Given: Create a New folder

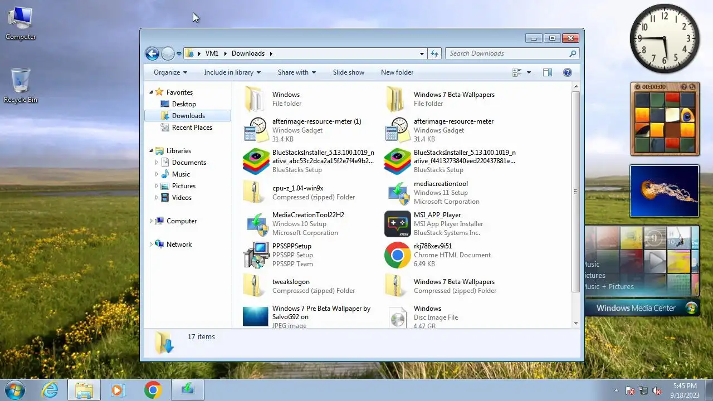Looking at the screenshot, I should point(397,72).
